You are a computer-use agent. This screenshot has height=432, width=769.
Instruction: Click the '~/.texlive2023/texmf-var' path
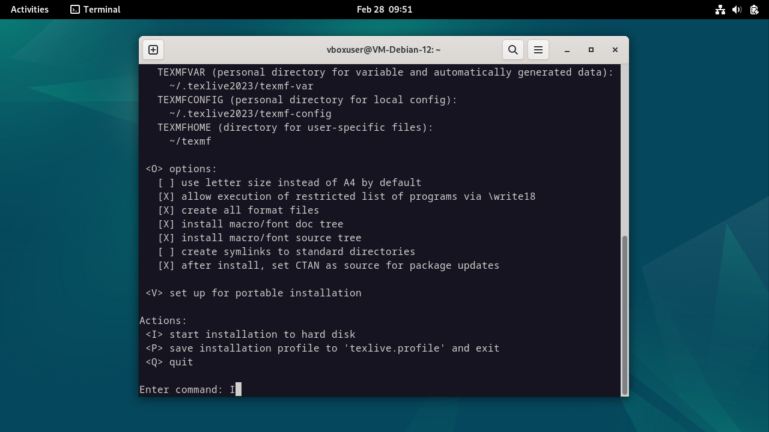point(242,86)
